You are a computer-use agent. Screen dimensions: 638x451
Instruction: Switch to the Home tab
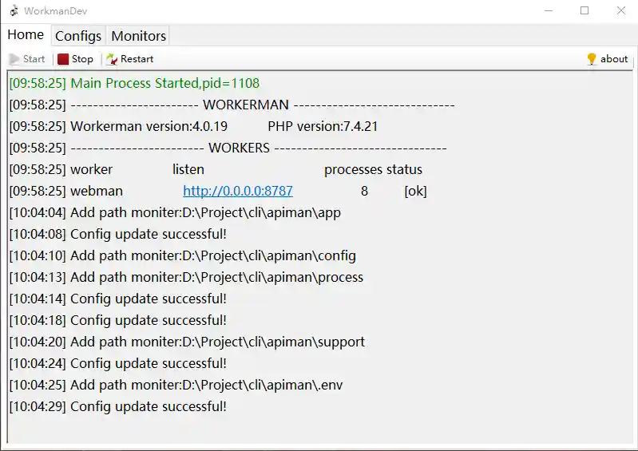click(x=26, y=35)
